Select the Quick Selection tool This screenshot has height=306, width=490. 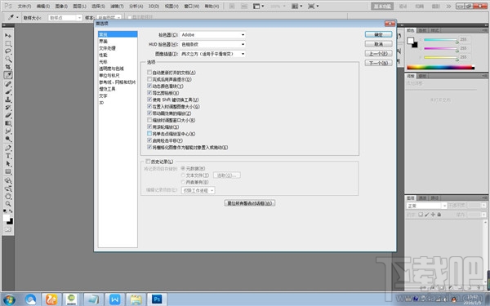click(8, 59)
